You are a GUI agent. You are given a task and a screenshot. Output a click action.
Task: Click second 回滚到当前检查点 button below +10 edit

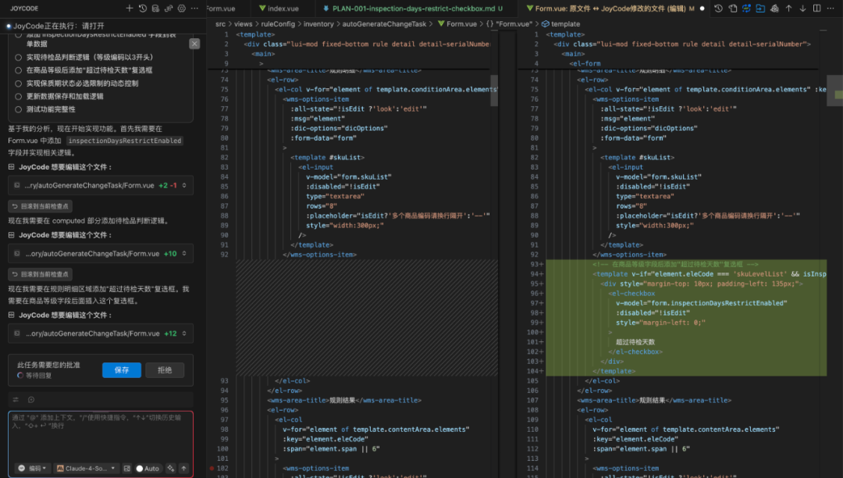point(41,274)
